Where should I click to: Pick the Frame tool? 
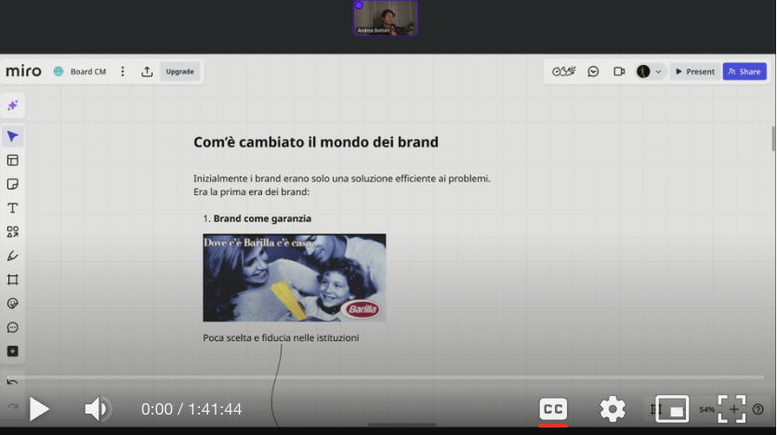13,280
